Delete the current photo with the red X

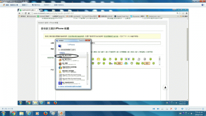pos(171,109)
